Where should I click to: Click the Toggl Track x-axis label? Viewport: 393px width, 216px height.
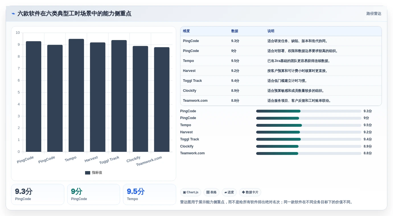click(x=109, y=160)
